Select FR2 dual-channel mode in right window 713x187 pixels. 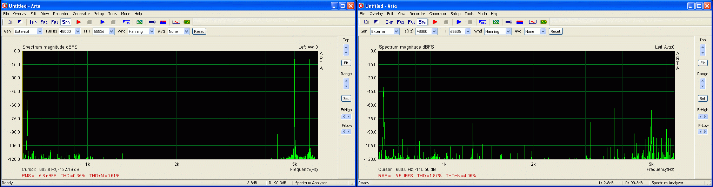point(400,22)
